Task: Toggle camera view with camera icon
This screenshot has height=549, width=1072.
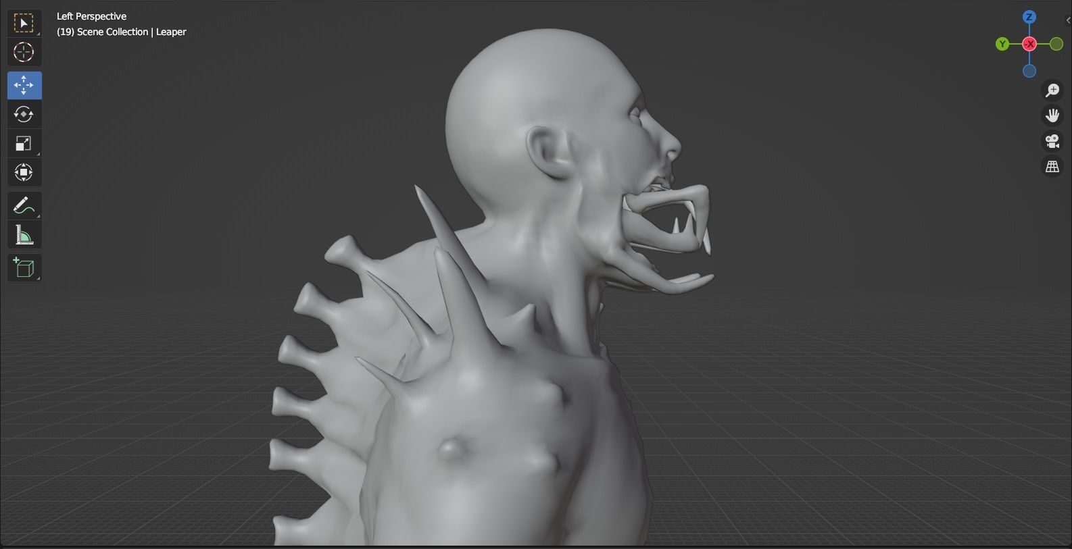Action: pyautogui.click(x=1052, y=141)
